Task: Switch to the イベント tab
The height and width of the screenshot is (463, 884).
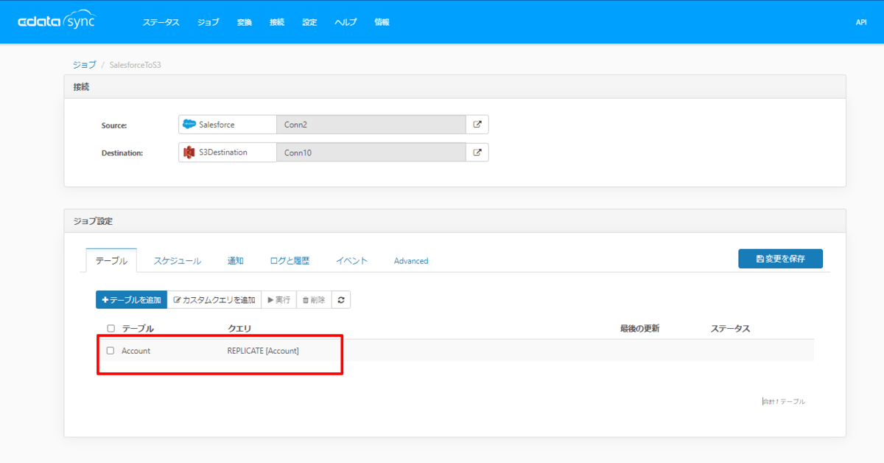Action: point(352,261)
